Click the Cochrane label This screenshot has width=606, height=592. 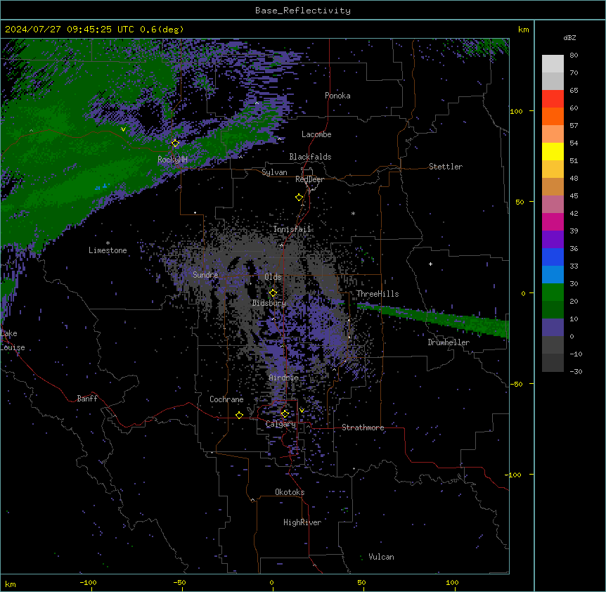pos(226,399)
